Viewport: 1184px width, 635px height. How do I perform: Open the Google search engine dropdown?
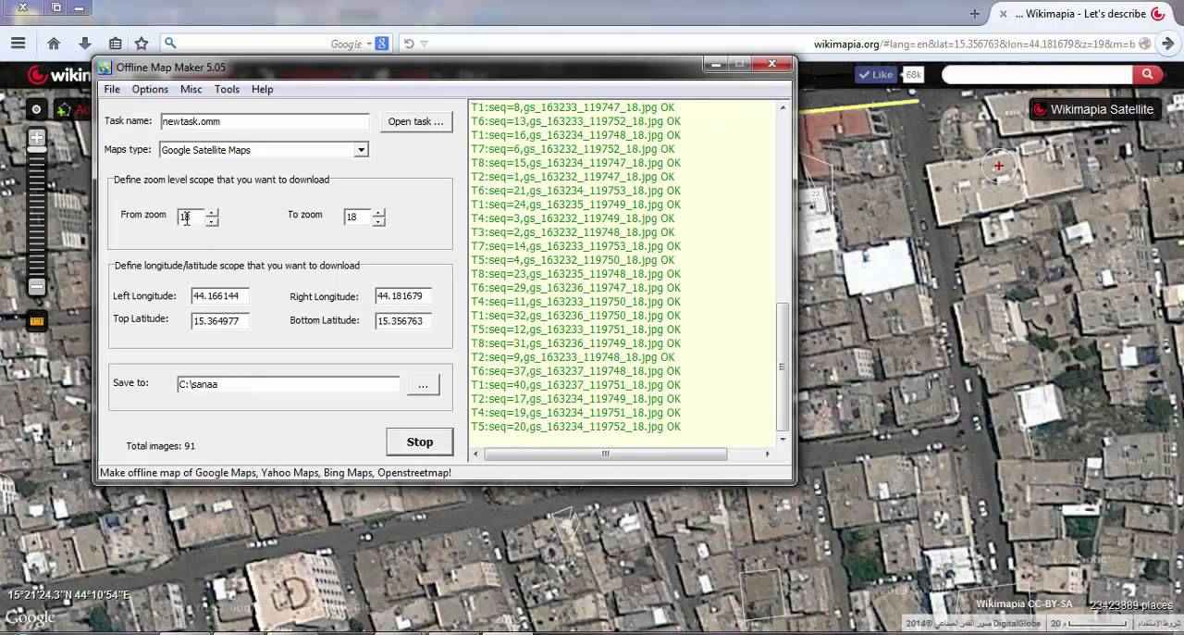368,44
